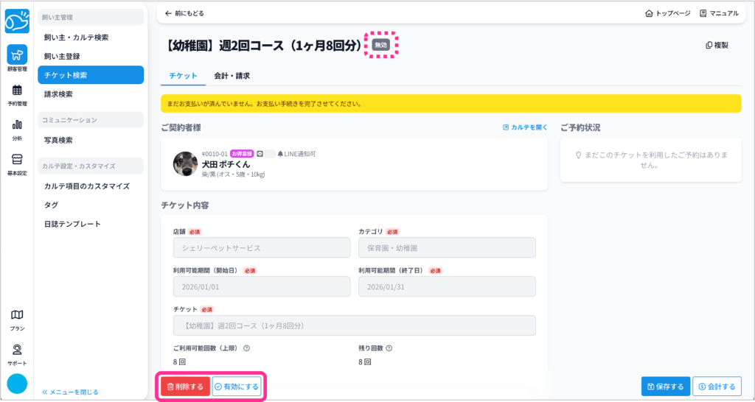This screenshot has width=755, height=402.
Task: Select the チケット tab
Action: click(x=182, y=76)
